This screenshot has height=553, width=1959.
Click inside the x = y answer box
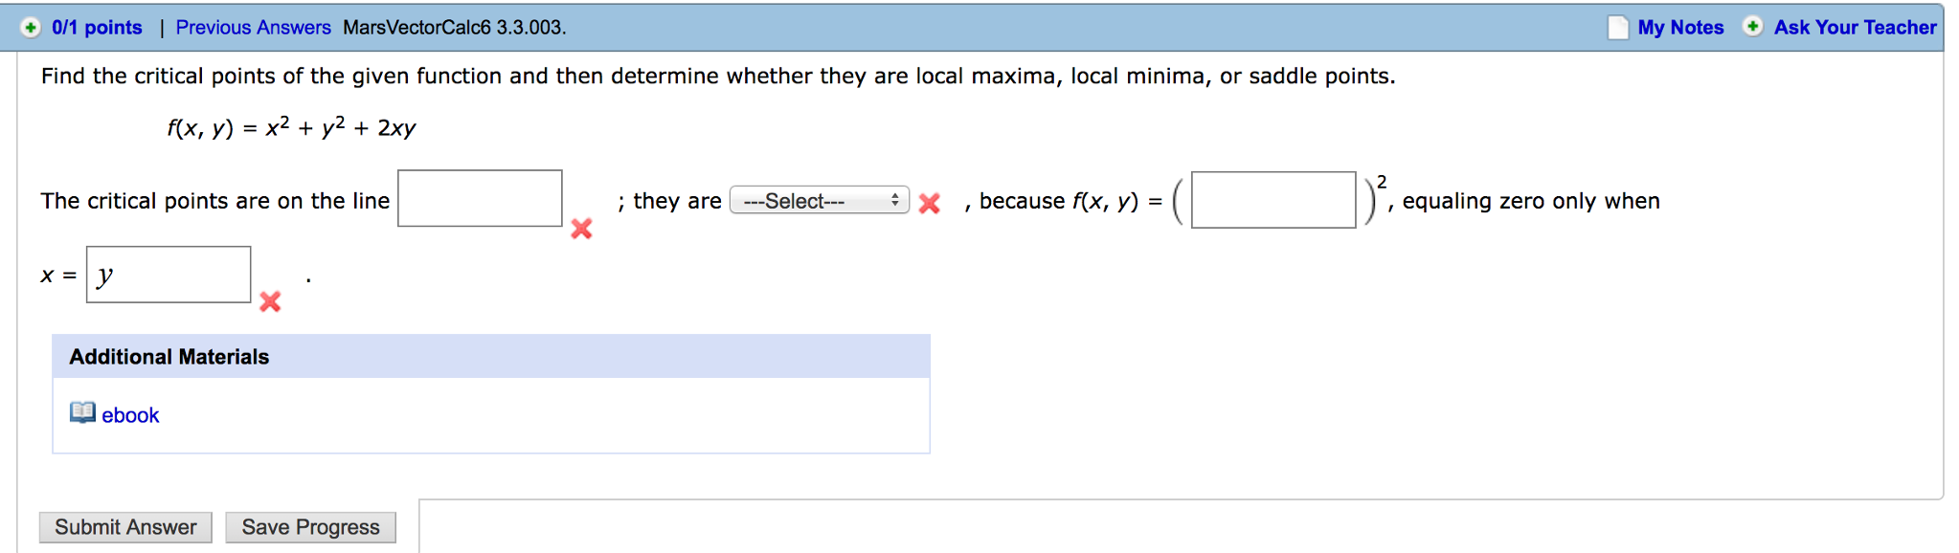pos(168,275)
